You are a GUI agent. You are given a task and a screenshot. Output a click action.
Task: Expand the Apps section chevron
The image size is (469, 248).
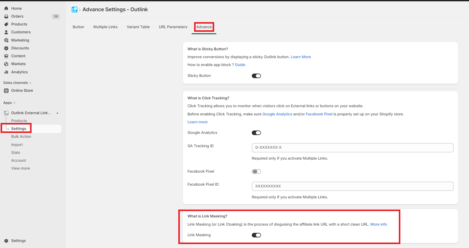coord(14,103)
